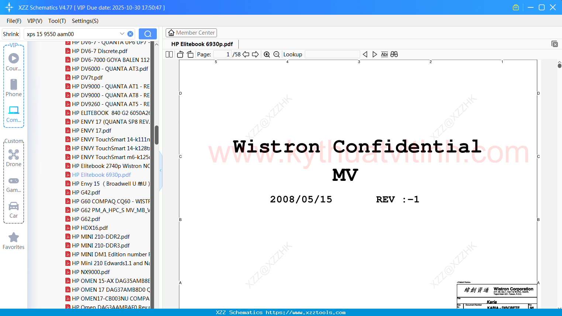The height and width of the screenshot is (316, 562).
Task: Open the Drone category
Action: pyautogui.click(x=14, y=158)
